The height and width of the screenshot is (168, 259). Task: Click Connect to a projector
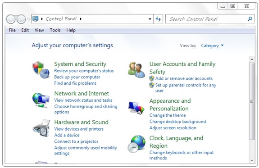pos(76,141)
